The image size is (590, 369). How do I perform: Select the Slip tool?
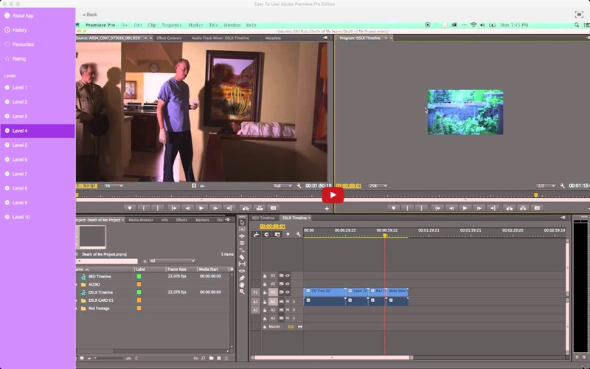point(242,264)
